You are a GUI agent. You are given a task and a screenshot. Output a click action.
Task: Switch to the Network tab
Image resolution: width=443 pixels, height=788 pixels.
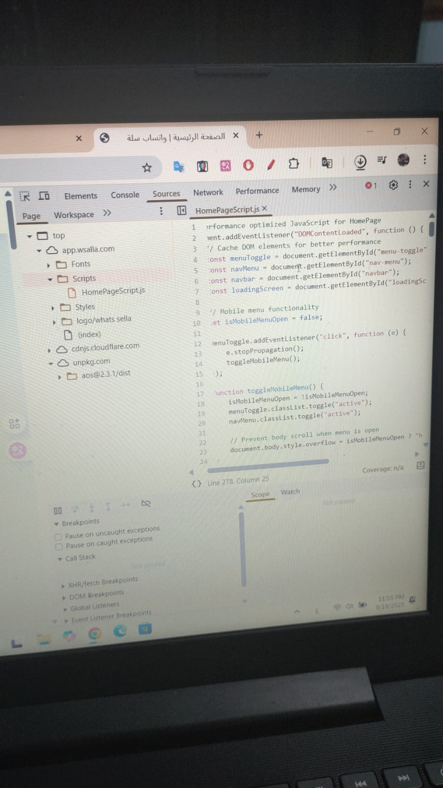tap(208, 193)
